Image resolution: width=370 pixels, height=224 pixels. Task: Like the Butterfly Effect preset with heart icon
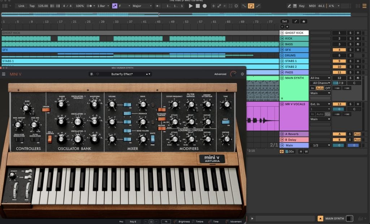tap(98, 74)
